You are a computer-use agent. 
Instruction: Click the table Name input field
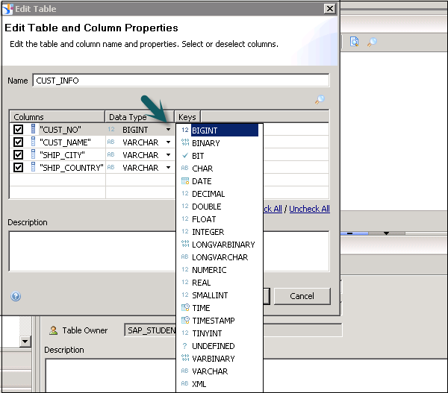(181, 81)
